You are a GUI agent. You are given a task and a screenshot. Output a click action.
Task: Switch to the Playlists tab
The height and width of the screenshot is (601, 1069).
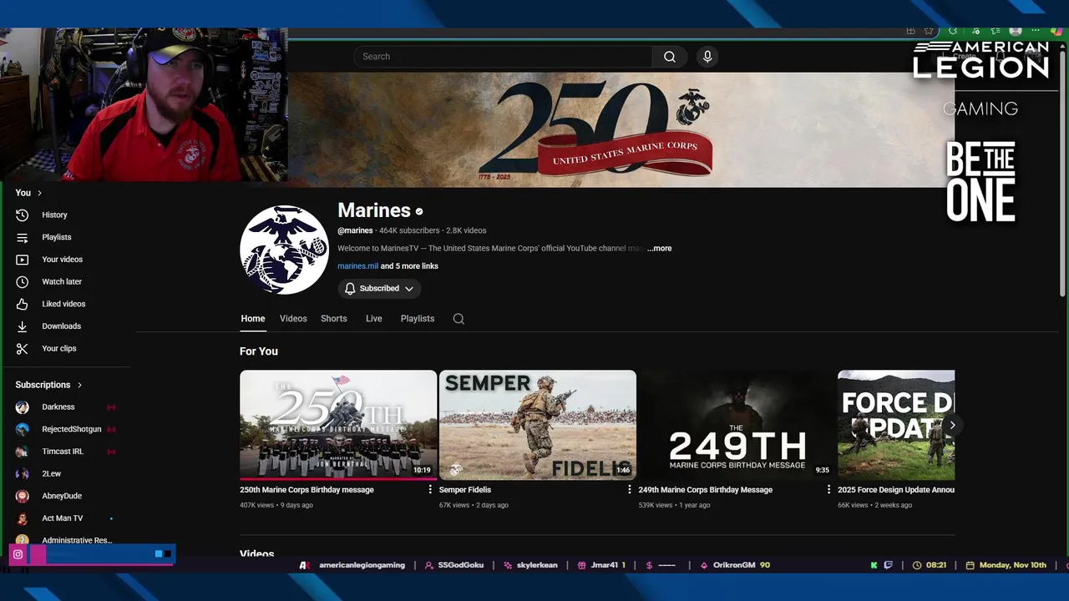pos(418,319)
